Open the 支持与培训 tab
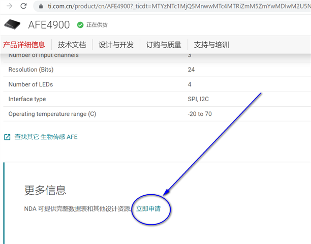311x244 pixels. (211, 45)
